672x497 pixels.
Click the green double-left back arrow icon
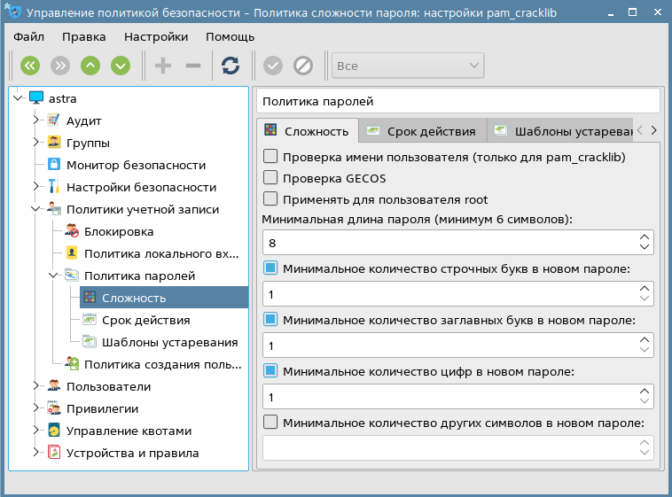tap(30, 66)
